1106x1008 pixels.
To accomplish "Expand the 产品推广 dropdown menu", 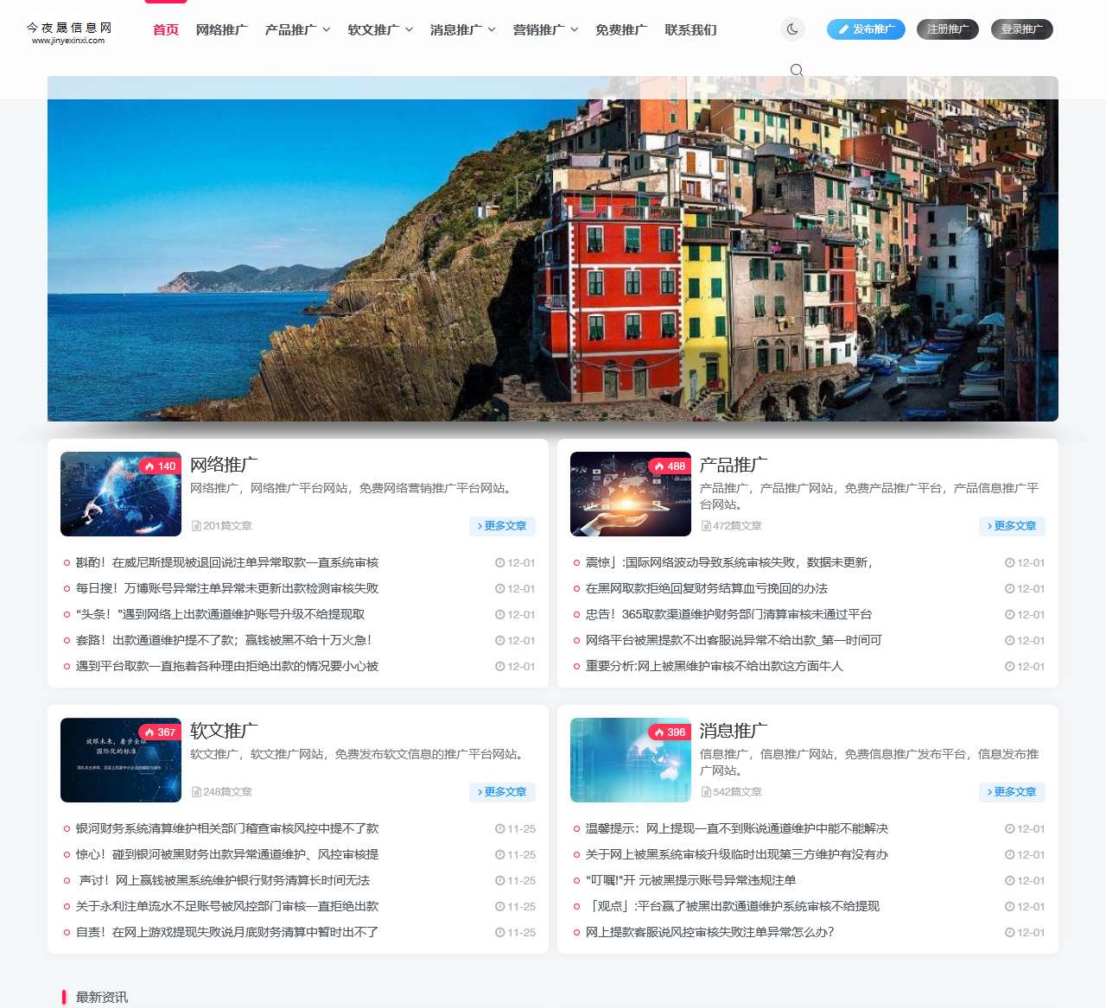I will coord(298,30).
